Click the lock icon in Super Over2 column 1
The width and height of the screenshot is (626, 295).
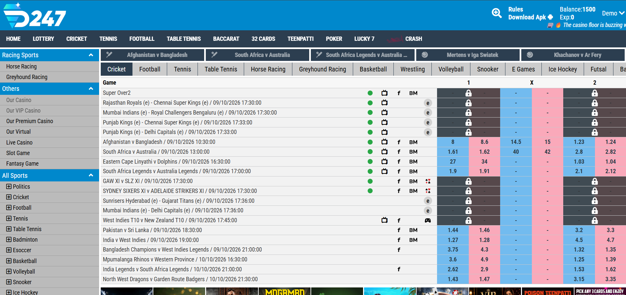click(x=468, y=93)
